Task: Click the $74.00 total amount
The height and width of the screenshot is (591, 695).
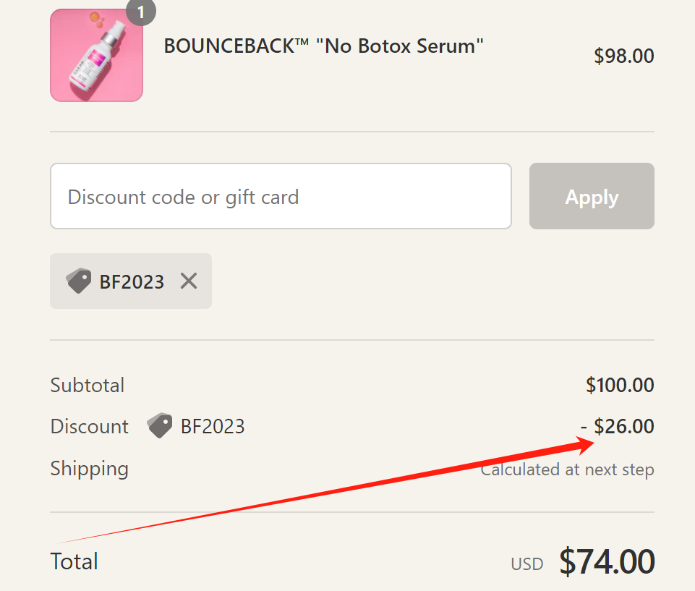Action: (x=607, y=561)
